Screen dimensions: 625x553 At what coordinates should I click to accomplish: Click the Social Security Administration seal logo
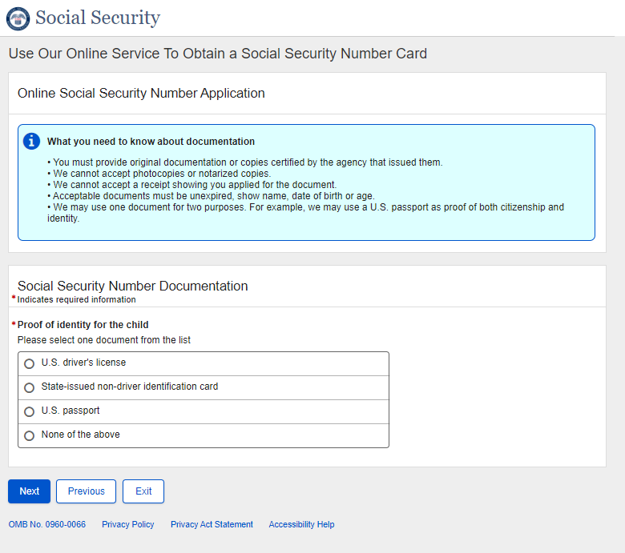pos(18,18)
